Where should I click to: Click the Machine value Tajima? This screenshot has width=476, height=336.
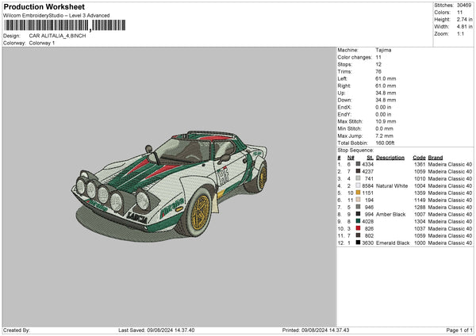pos(383,50)
